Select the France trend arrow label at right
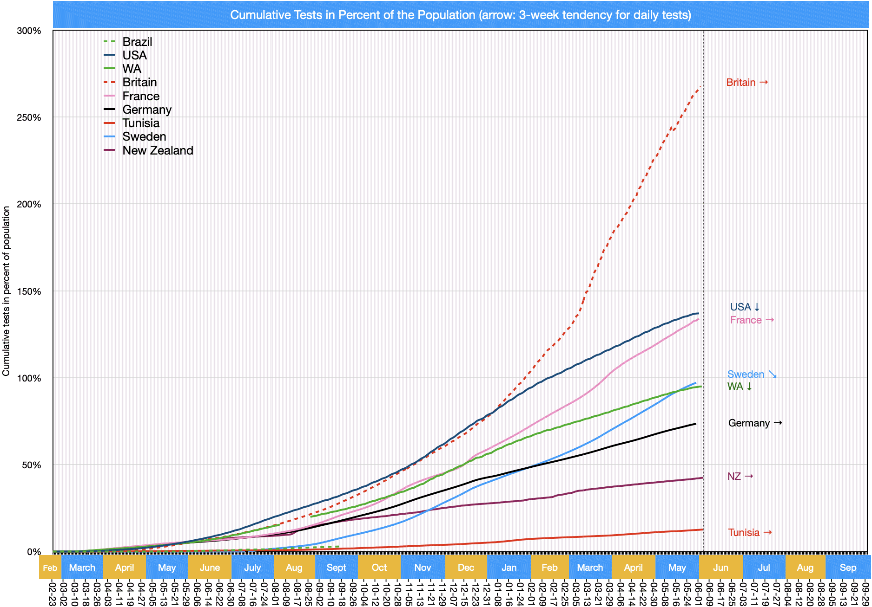This screenshot has width=872, height=607. [751, 320]
